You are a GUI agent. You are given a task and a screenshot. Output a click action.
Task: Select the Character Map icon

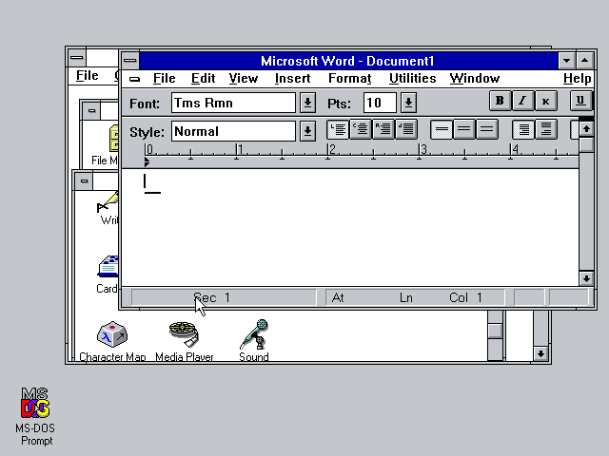(112, 341)
